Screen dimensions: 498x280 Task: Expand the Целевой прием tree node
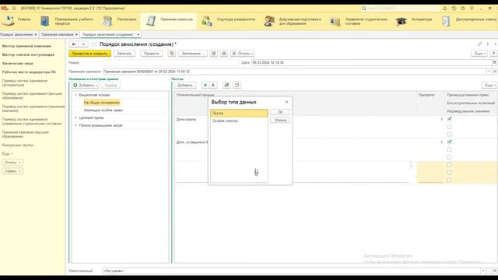(75, 117)
